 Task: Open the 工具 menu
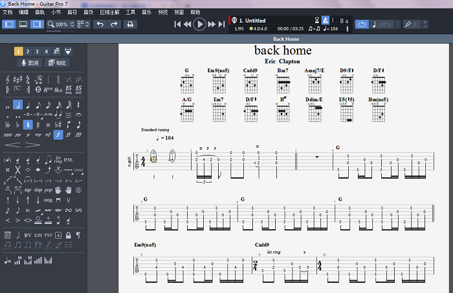coord(130,12)
